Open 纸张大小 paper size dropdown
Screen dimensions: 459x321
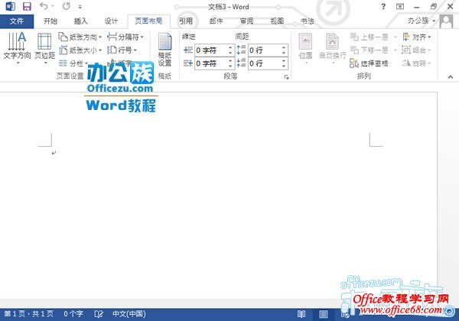pos(80,50)
